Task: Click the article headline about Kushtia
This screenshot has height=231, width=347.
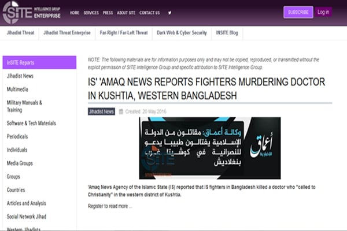Action: (206, 88)
